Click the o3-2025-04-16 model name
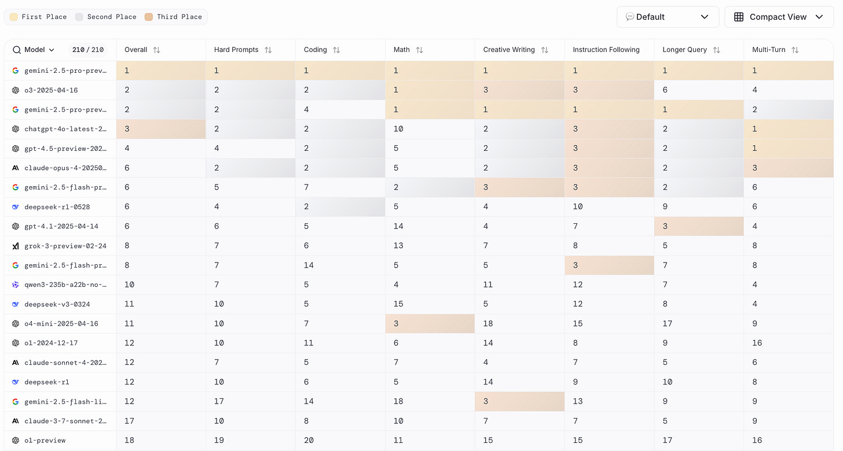The height and width of the screenshot is (451, 843). (51, 90)
